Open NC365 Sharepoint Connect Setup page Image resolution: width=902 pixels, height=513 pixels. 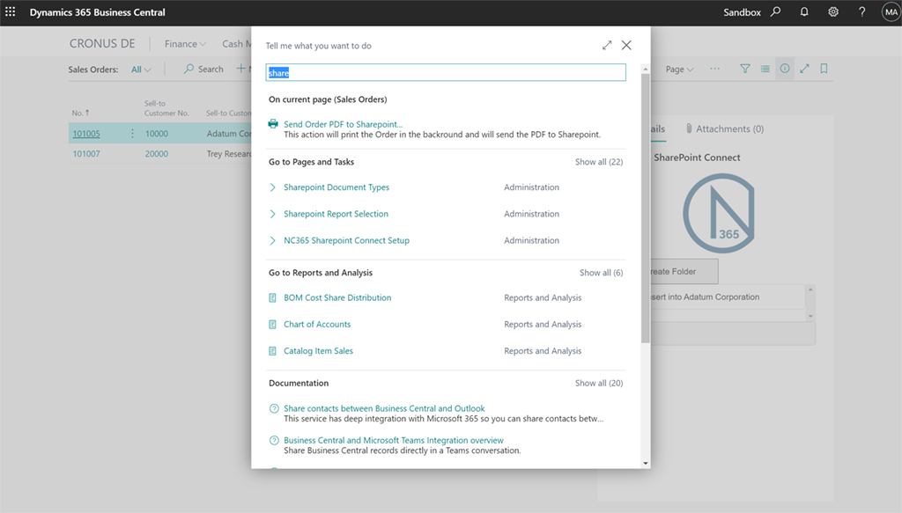(346, 241)
